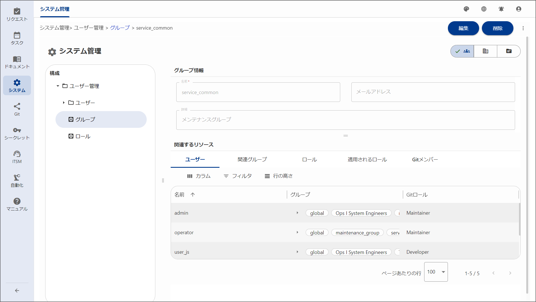Click the vertical page scrollbar
This screenshot has width=536, height=302.
coord(527,165)
